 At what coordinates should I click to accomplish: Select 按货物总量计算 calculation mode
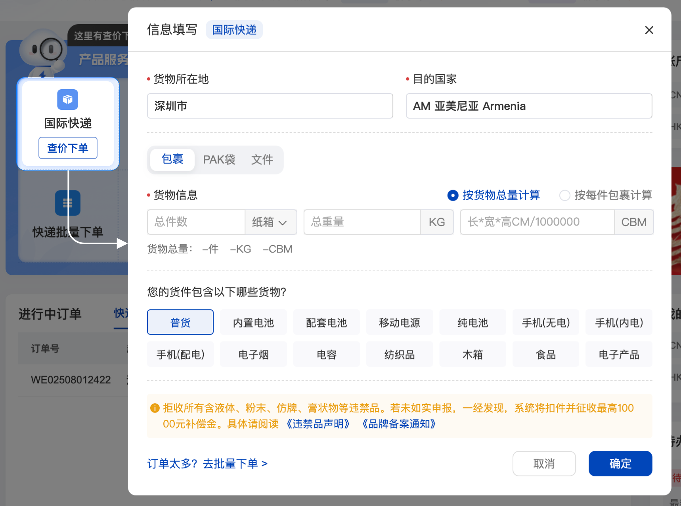tap(452, 195)
